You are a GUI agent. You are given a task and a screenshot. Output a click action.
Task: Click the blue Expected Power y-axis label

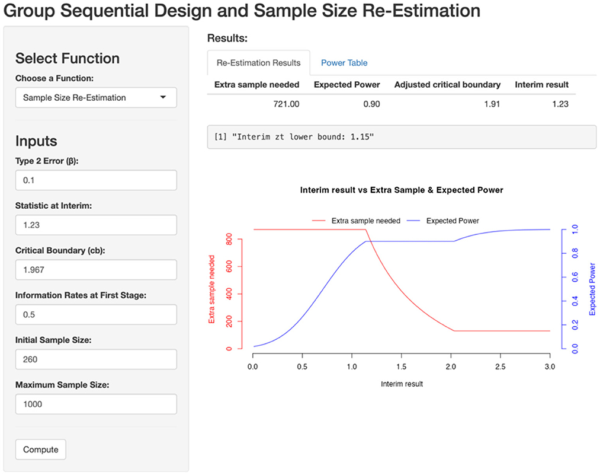tap(592, 289)
